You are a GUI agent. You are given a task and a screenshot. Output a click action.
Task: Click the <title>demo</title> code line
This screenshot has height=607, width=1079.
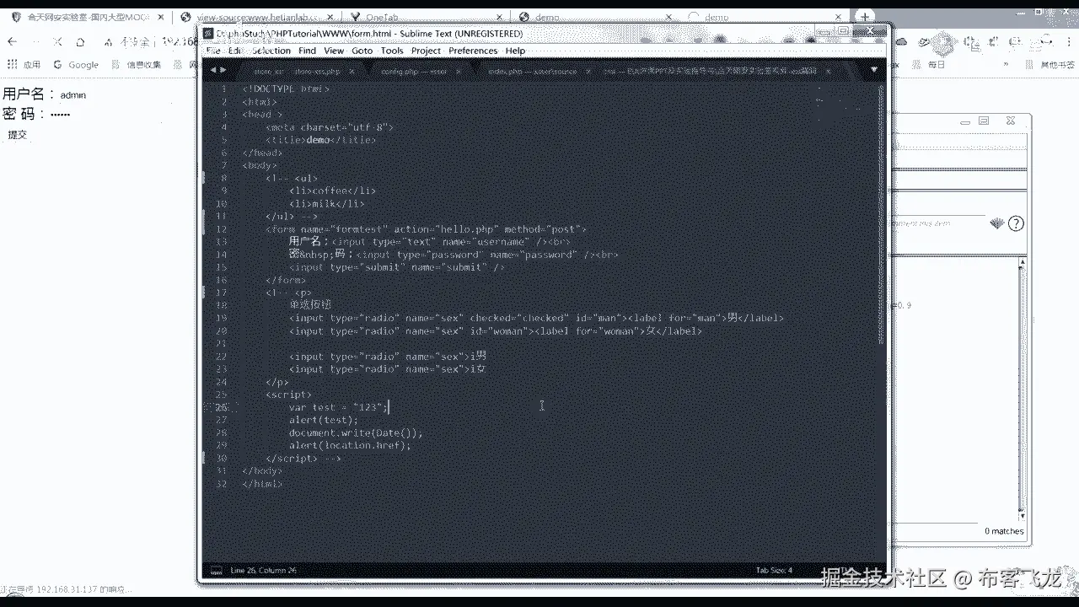pyautogui.click(x=320, y=140)
